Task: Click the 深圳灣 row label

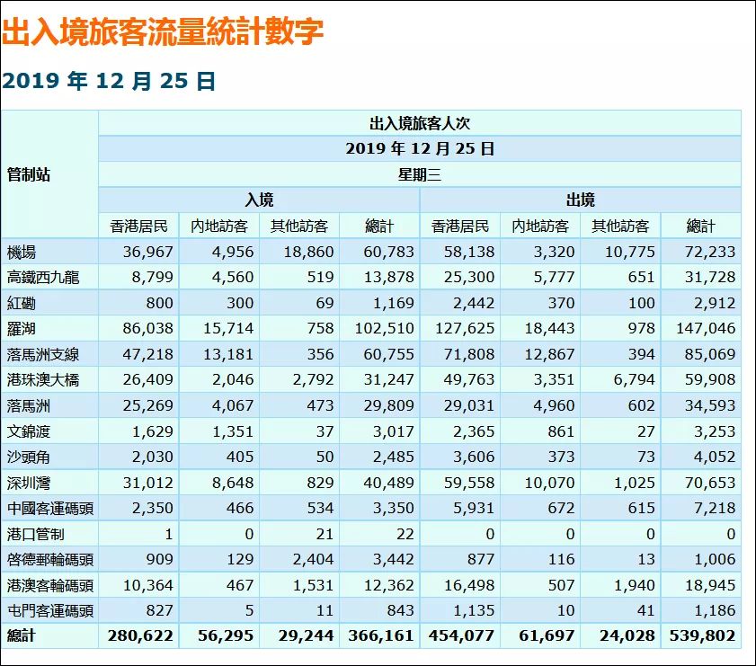Action: pyautogui.click(x=29, y=483)
